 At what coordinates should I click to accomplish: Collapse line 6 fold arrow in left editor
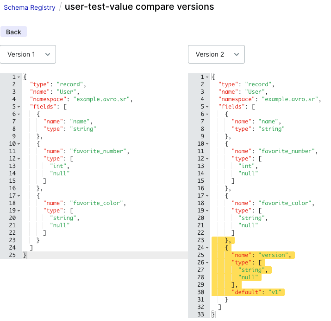(x=19, y=114)
